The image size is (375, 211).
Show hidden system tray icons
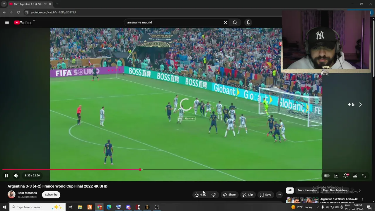click(318, 207)
